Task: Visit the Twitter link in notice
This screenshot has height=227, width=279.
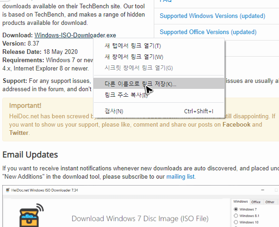Action: tap(19, 133)
